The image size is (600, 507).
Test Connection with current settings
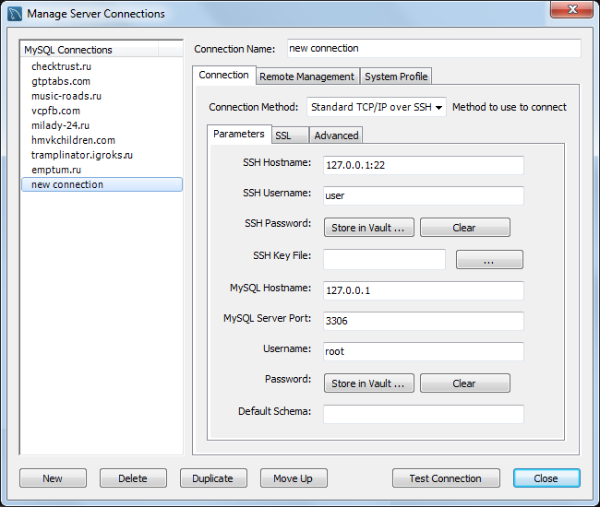(446, 478)
